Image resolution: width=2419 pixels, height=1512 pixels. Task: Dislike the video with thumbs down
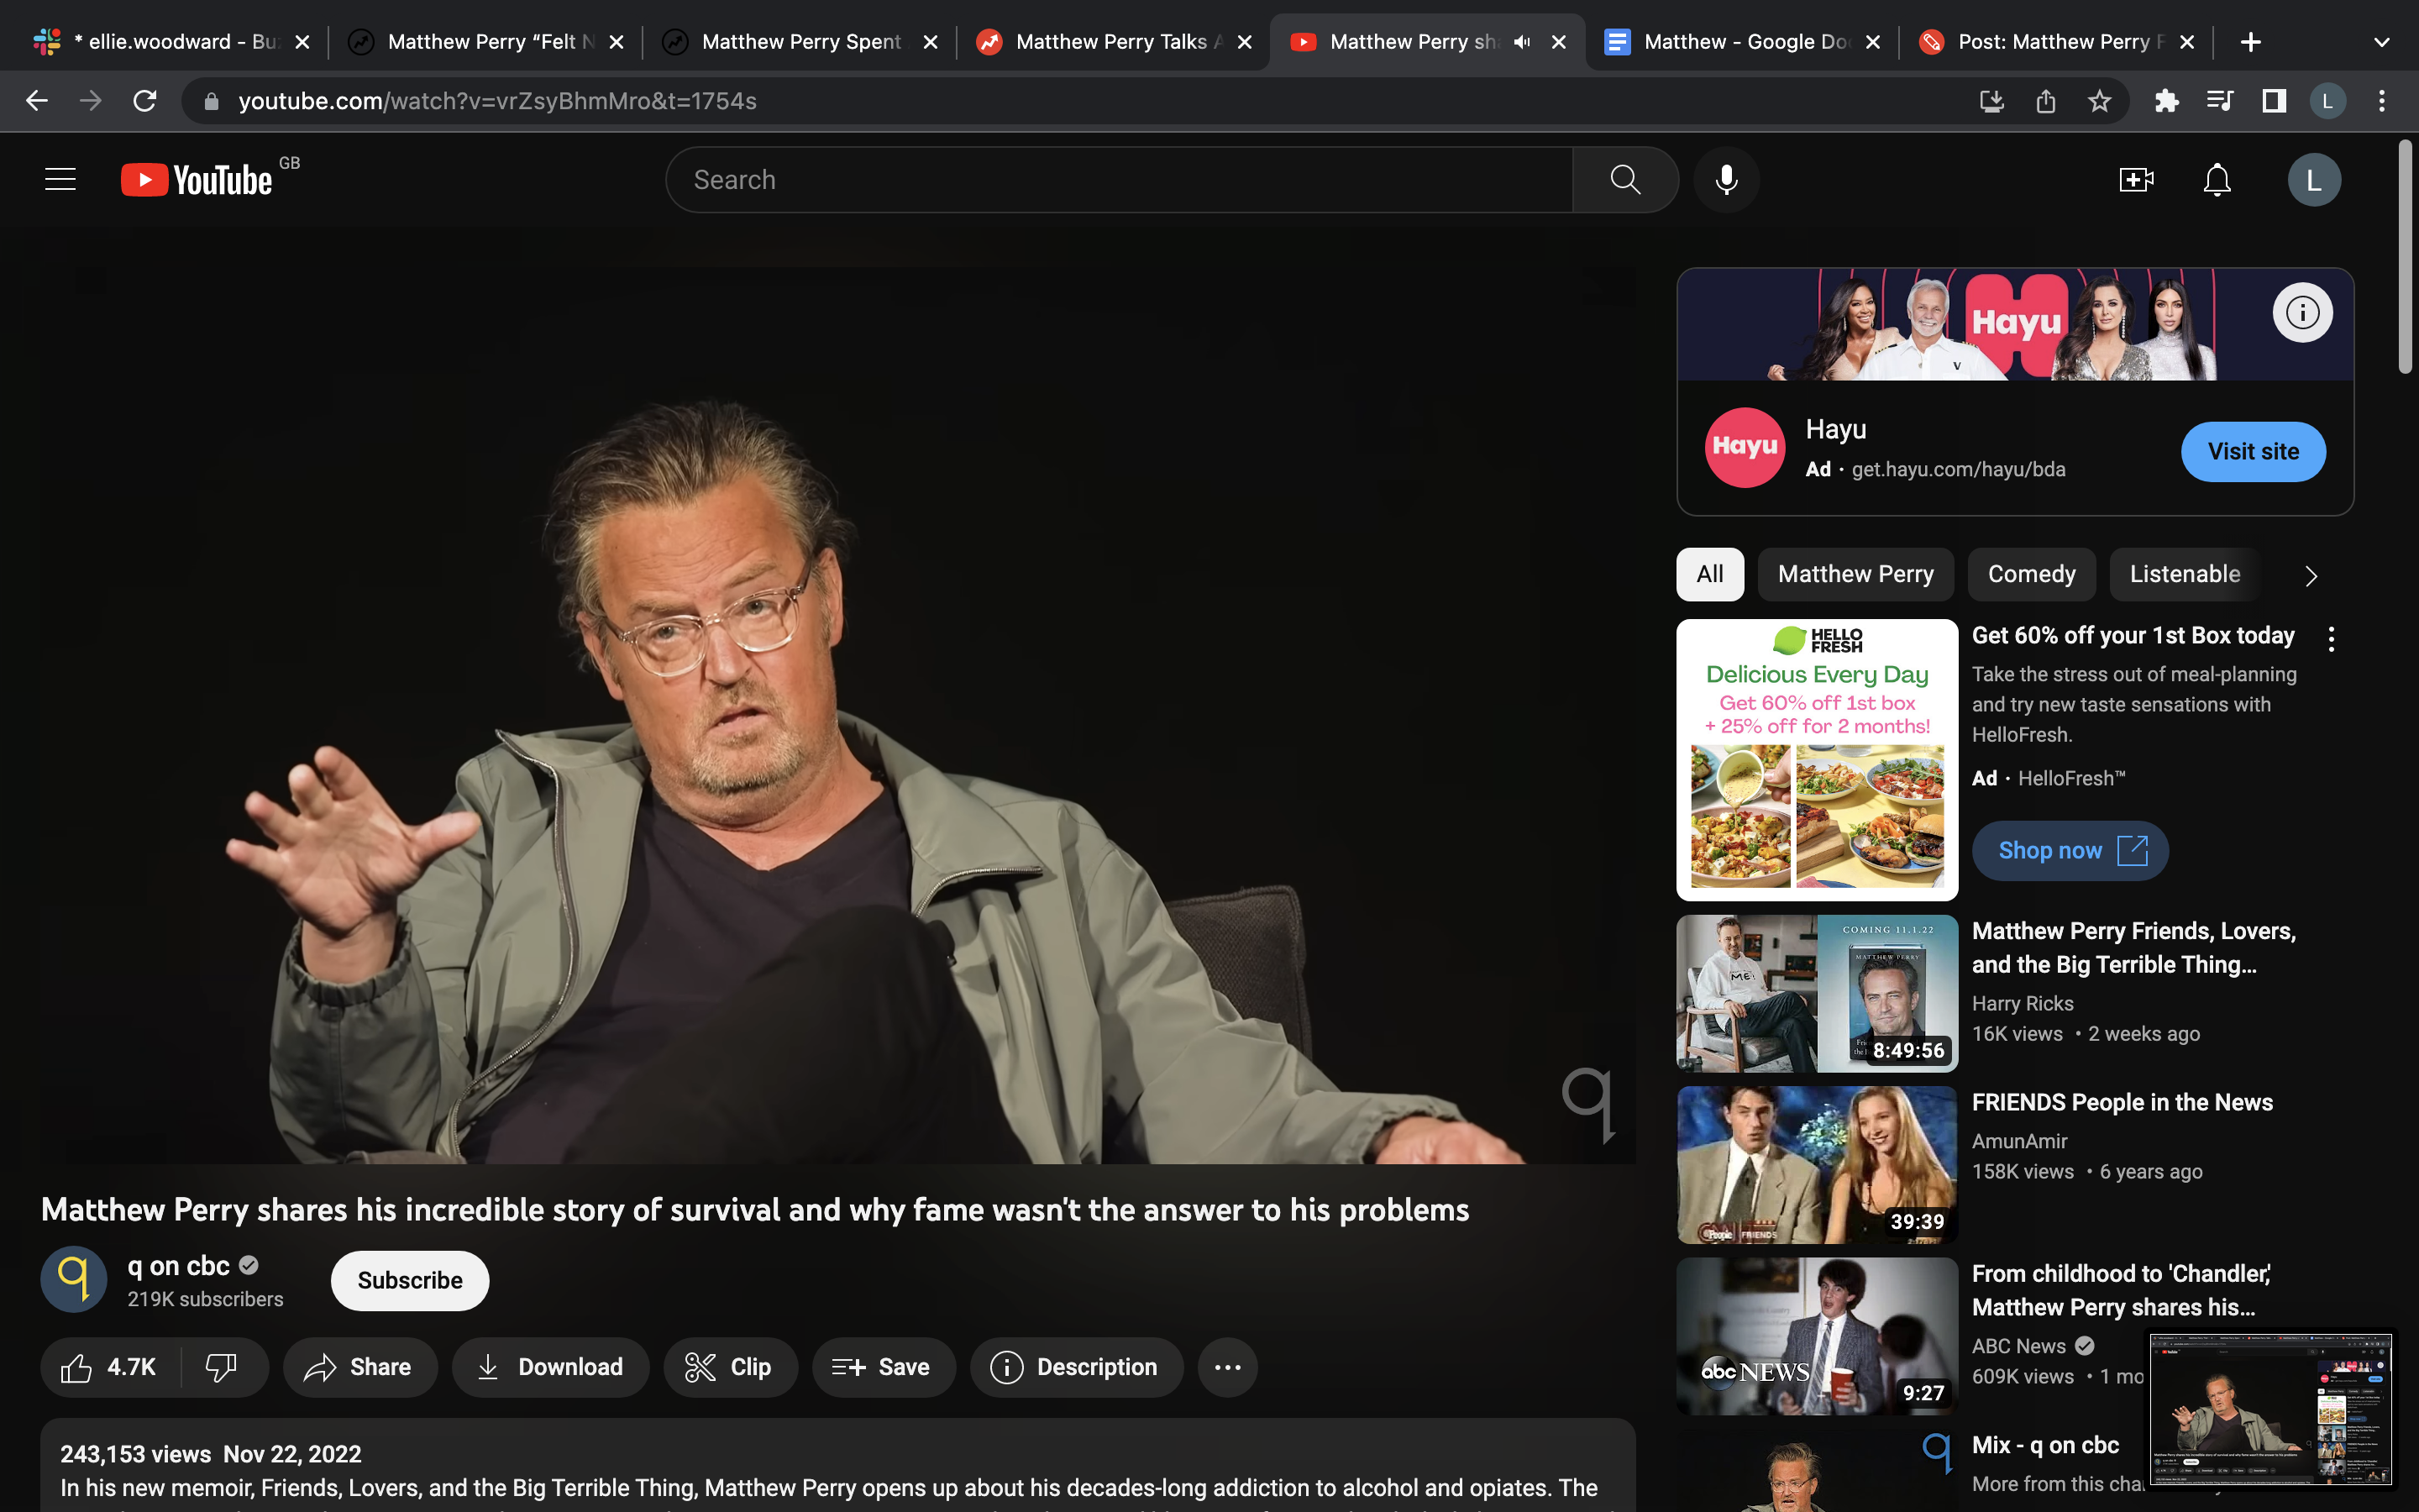[221, 1367]
